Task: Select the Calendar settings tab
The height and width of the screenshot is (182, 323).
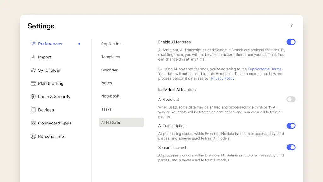Action: click(x=109, y=70)
